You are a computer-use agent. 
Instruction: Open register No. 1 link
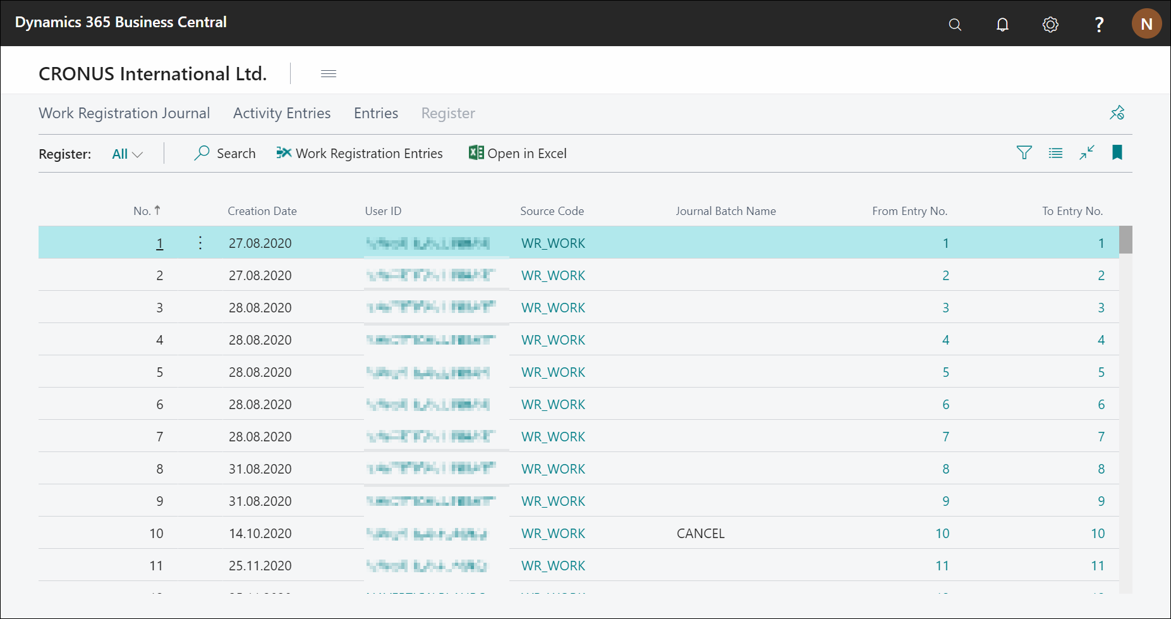pos(159,243)
